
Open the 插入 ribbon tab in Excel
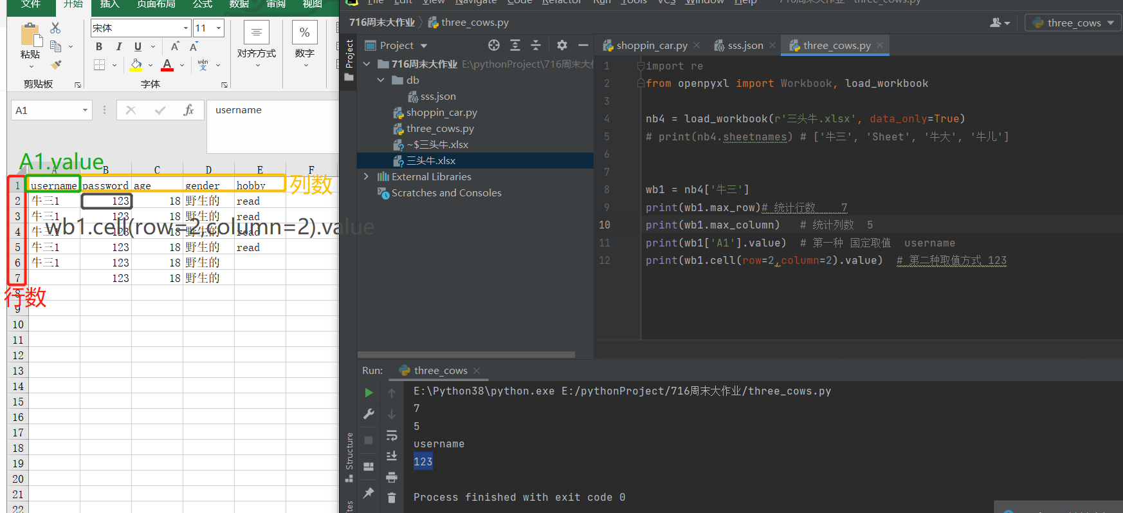pos(109,5)
